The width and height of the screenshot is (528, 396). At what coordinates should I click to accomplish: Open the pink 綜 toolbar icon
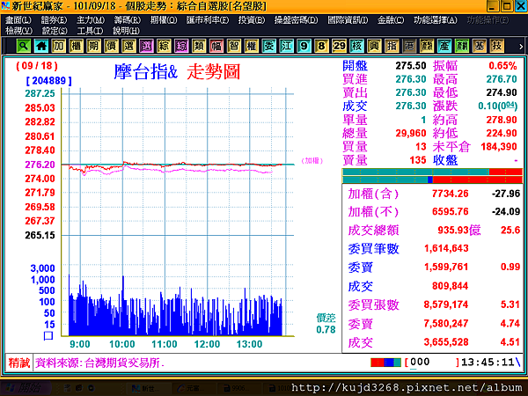pos(181,46)
